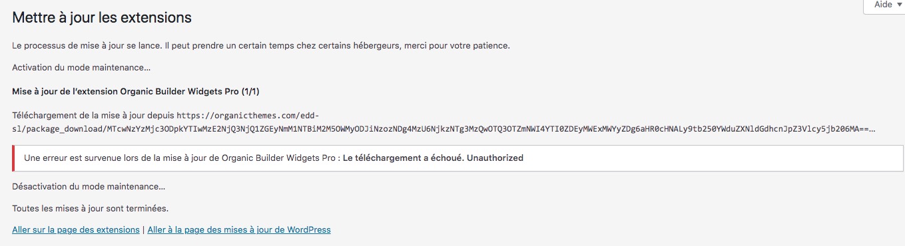Select the Activation du mode maintenance line

(81, 68)
